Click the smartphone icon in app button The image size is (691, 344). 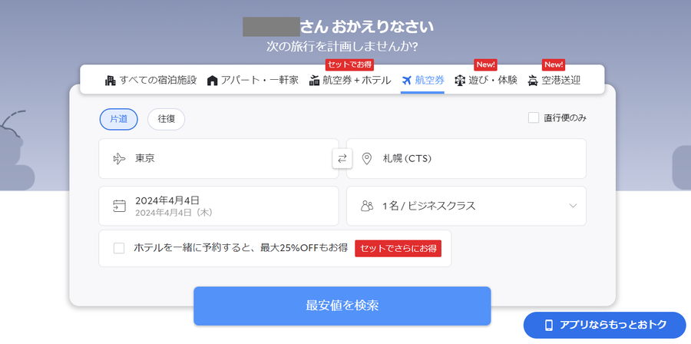[x=549, y=325]
